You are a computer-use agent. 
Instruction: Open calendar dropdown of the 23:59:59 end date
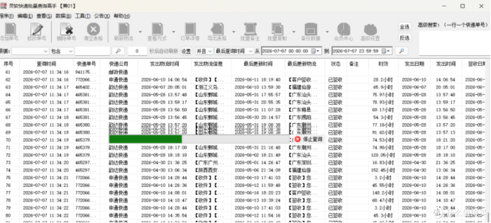tap(387, 51)
